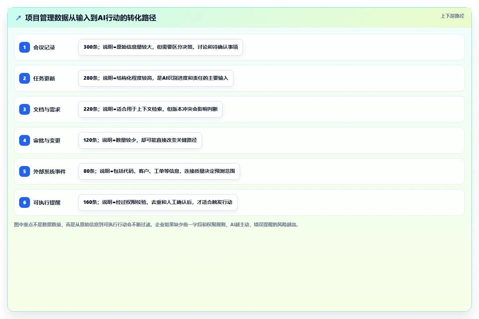
Task: Open the 120条 description box for 审批与变更
Action: point(140,140)
